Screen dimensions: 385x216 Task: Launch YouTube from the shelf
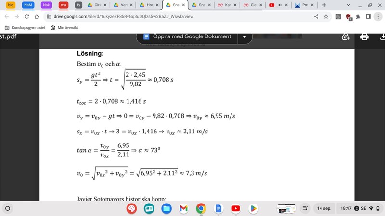click(x=235, y=208)
